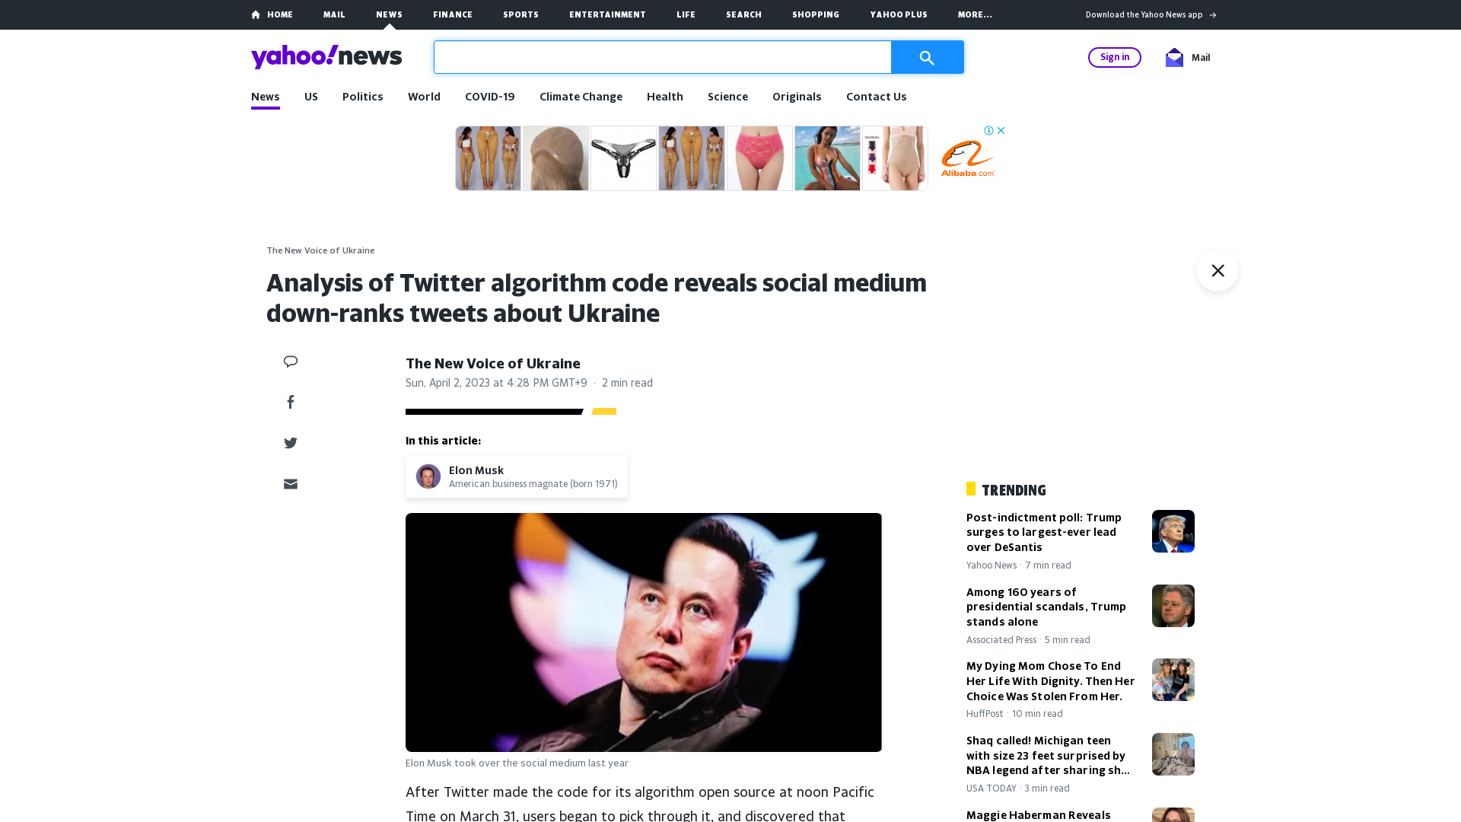Open the NEWS navigation menu item

(388, 14)
